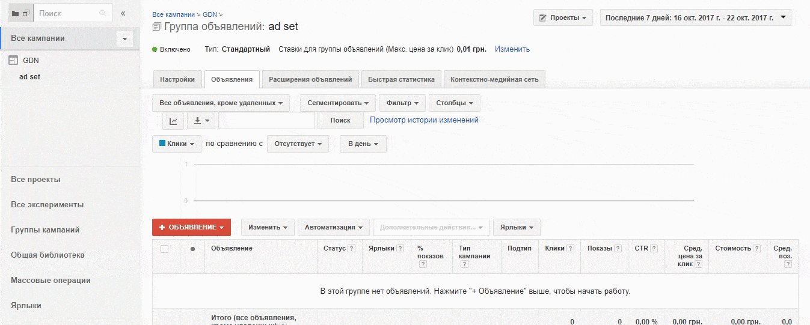810x325 pixels.
Task: Open the Проекты dropdown
Action: 563,17
